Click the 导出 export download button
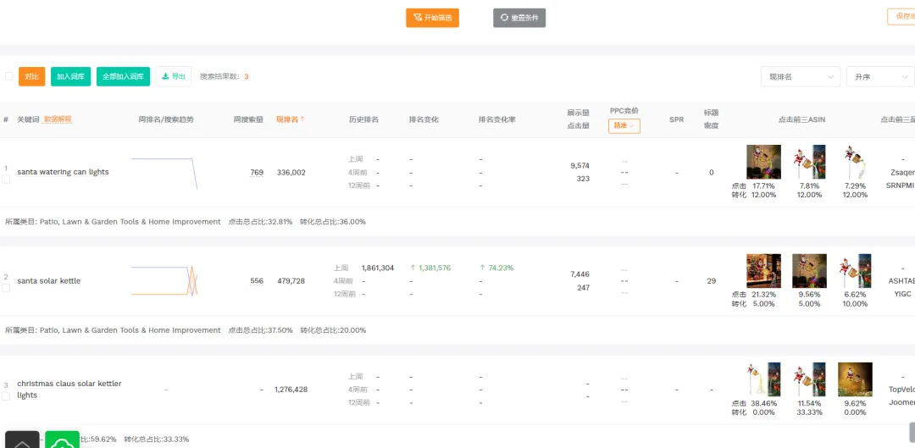The height and width of the screenshot is (448, 915). [x=174, y=76]
